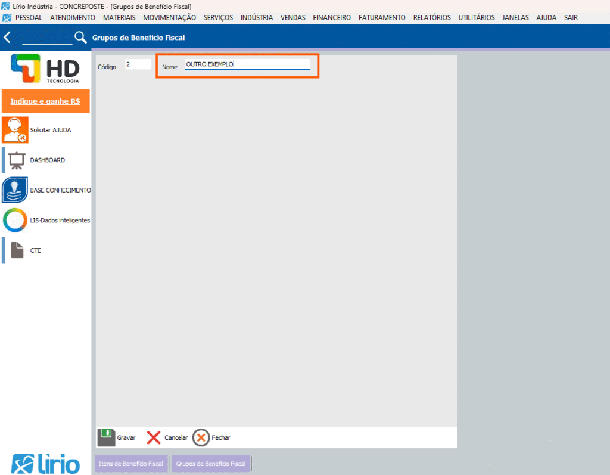Open the UTILITÁRIOS menu
Screen dimensions: 610x475
pyautogui.click(x=477, y=18)
